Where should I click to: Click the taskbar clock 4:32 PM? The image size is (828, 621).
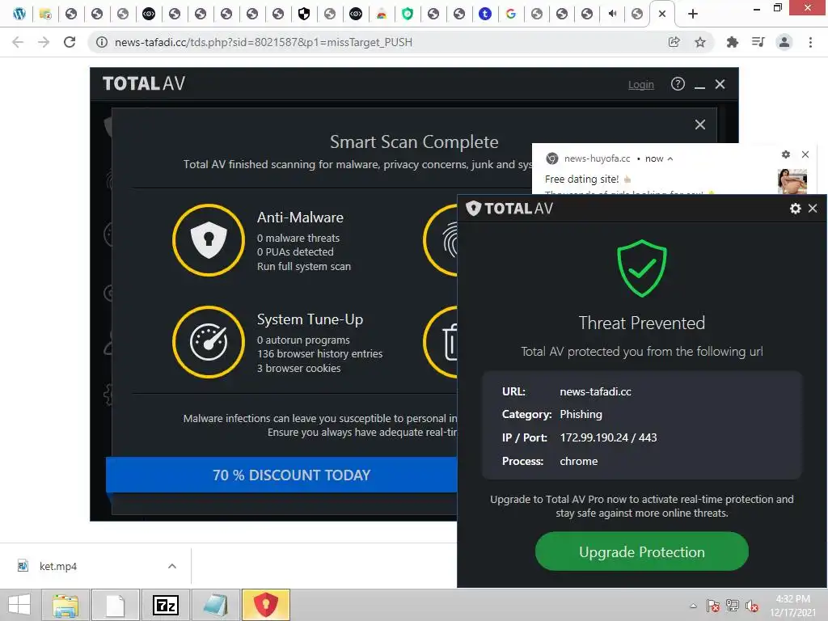[x=792, y=599]
